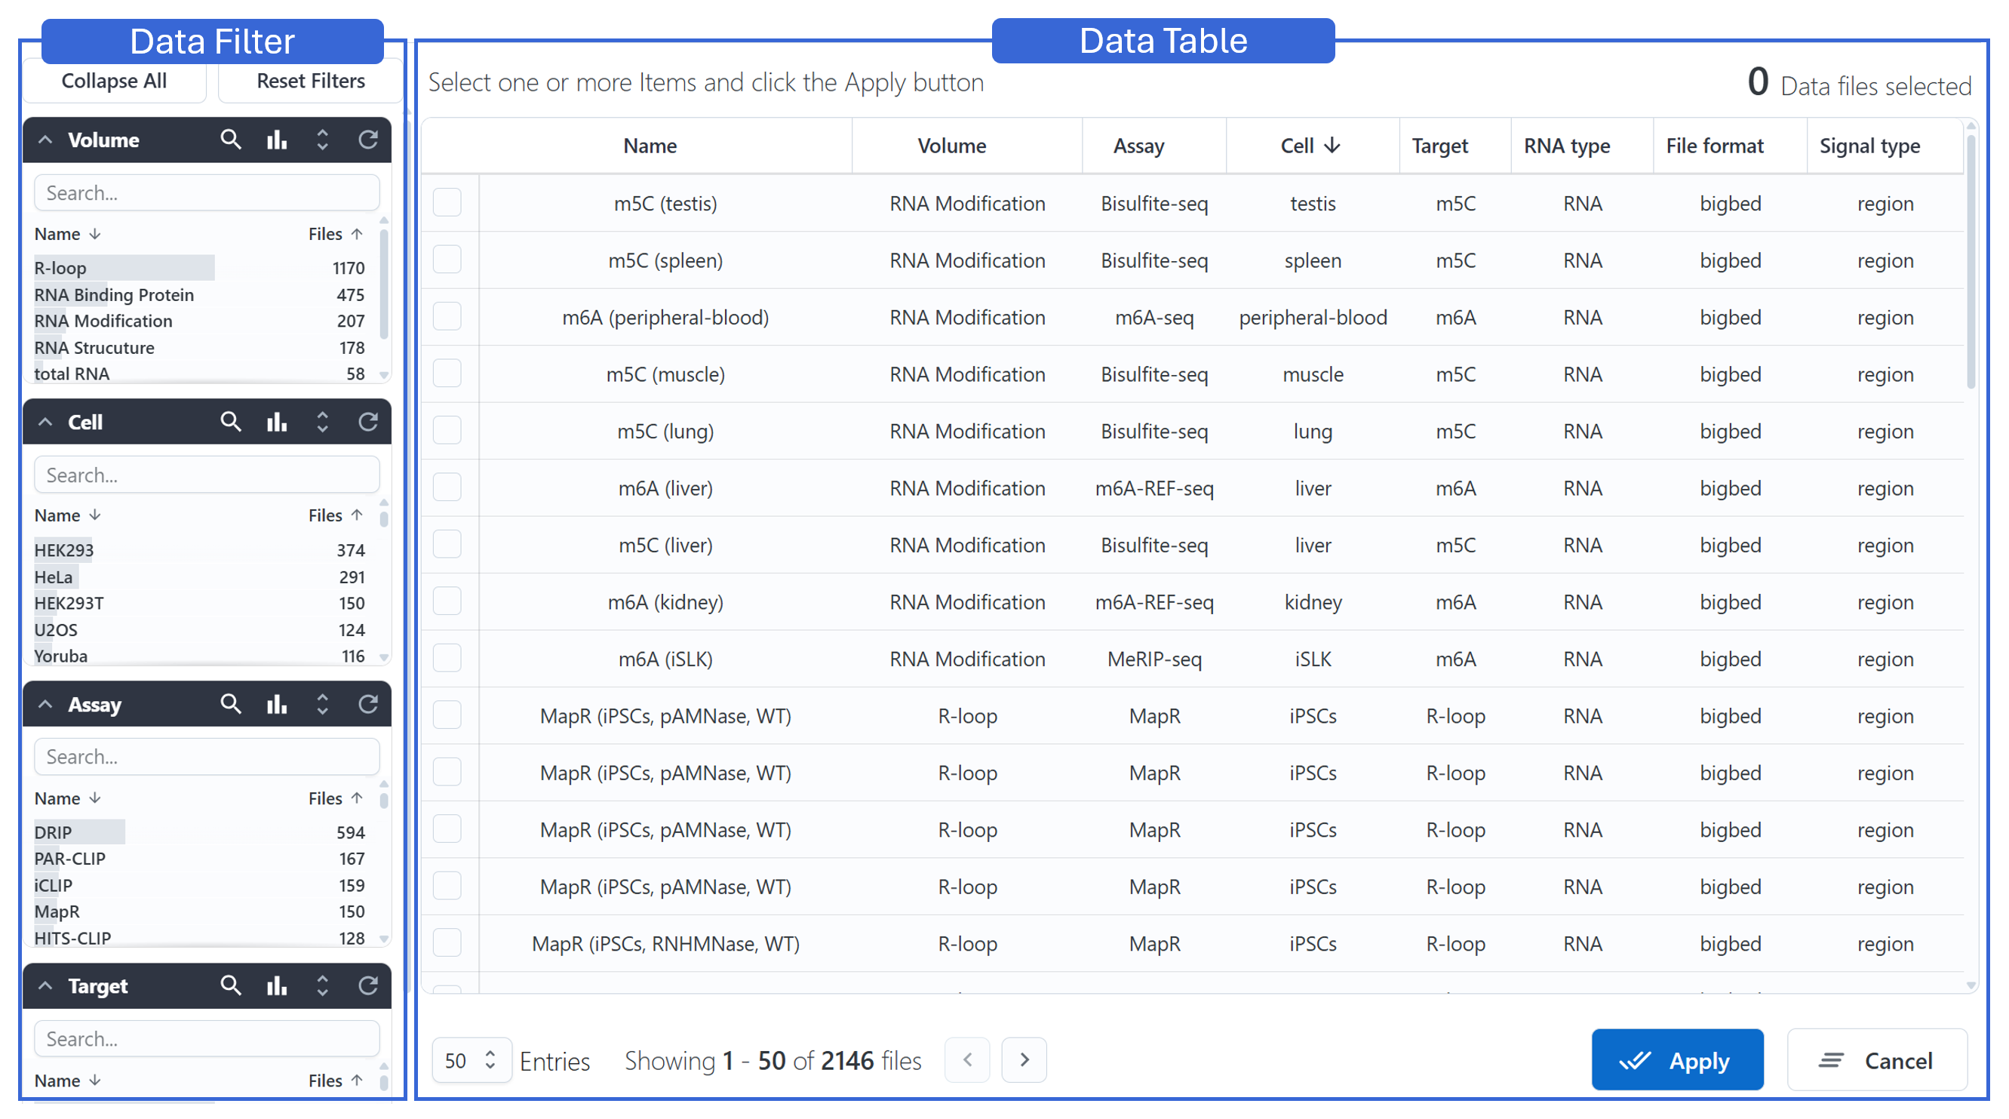Click search icon in Assay panel header

230,704
